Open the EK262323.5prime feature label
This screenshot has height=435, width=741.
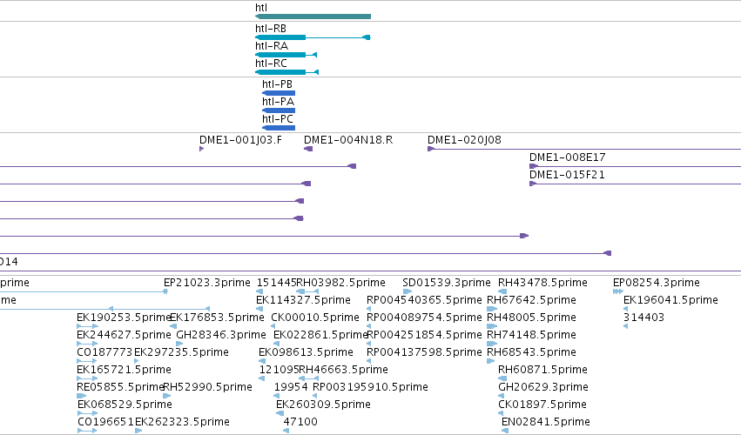coord(182,423)
